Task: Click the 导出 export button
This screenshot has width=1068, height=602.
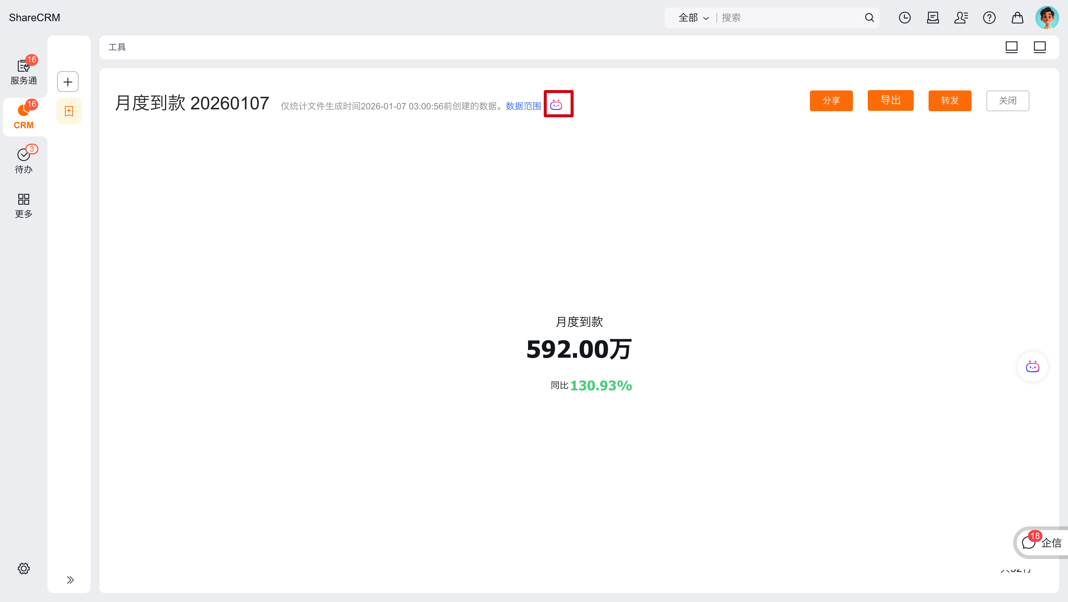Action: (890, 100)
